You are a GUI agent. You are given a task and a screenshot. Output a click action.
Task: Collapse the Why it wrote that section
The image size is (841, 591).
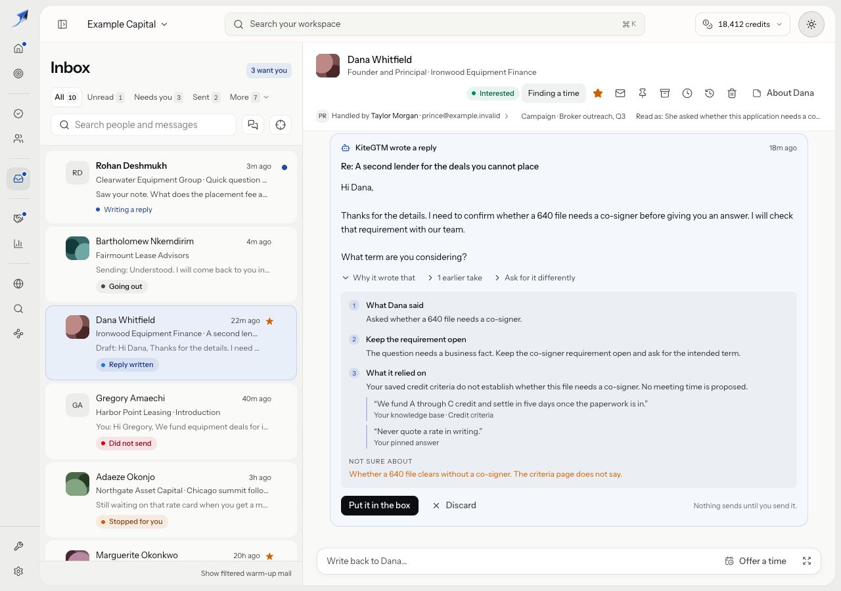click(x=378, y=278)
